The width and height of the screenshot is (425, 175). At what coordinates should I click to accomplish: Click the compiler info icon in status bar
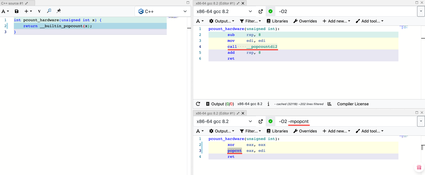pyautogui.click(x=268, y=104)
